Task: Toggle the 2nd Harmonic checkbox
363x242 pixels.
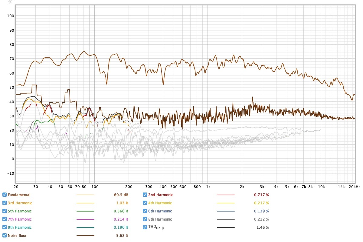Action: [x=145, y=195]
